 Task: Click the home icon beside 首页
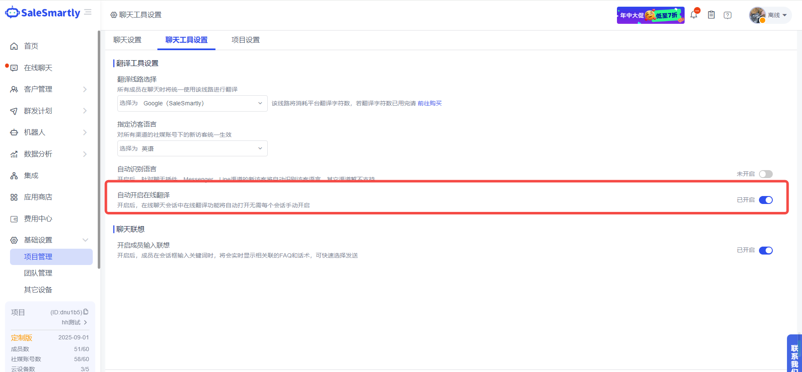point(14,46)
